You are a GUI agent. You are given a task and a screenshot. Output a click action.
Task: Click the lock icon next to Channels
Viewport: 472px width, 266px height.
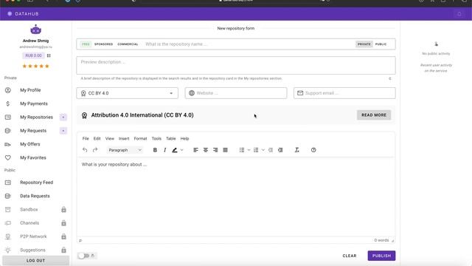pos(63,223)
